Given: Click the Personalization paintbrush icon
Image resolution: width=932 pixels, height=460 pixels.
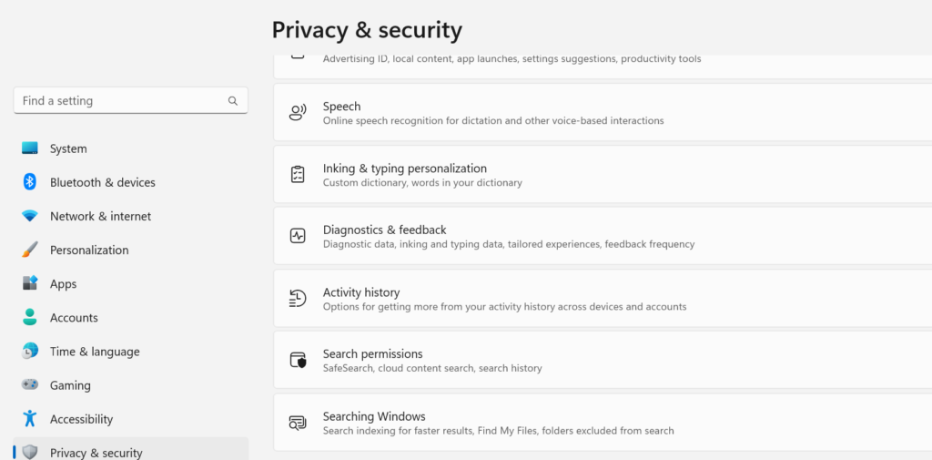Looking at the screenshot, I should [x=30, y=250].
